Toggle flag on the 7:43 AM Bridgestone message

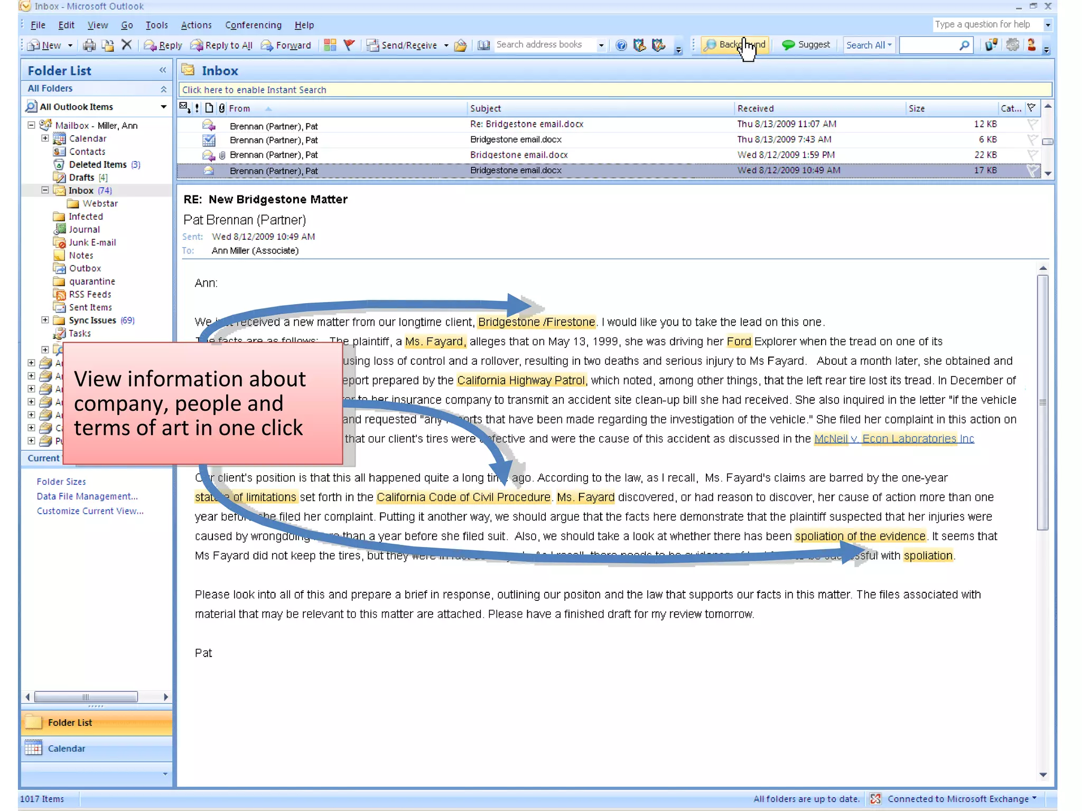click(x=1032, y=140)
